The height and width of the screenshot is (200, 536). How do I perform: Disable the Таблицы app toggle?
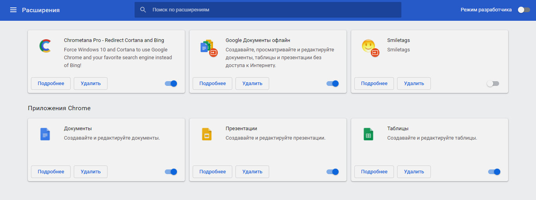tap(494, 172)
